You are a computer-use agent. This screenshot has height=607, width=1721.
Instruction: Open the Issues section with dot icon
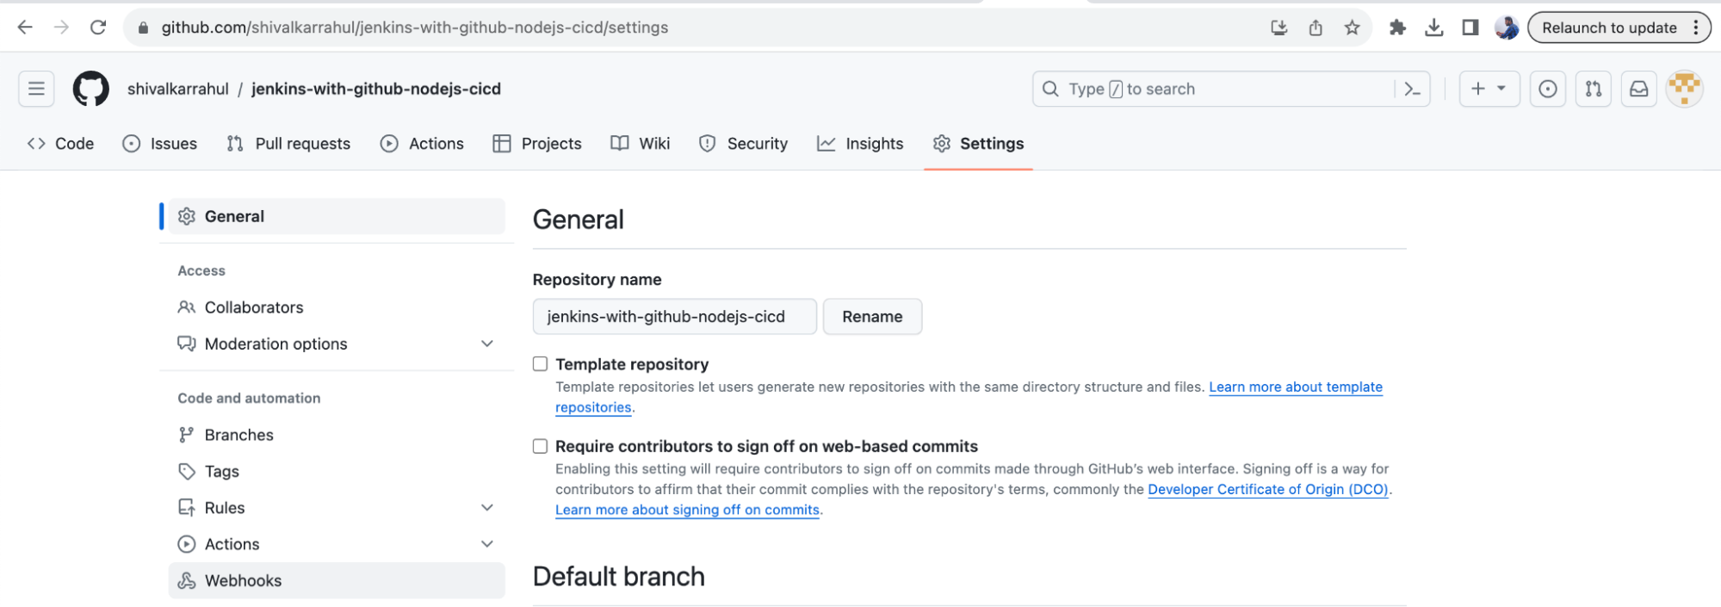160,143
